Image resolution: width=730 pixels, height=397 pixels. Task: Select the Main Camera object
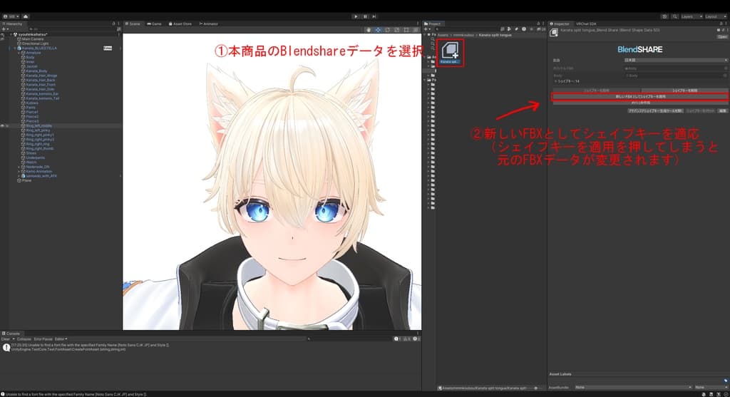click(x=33, y=39)
